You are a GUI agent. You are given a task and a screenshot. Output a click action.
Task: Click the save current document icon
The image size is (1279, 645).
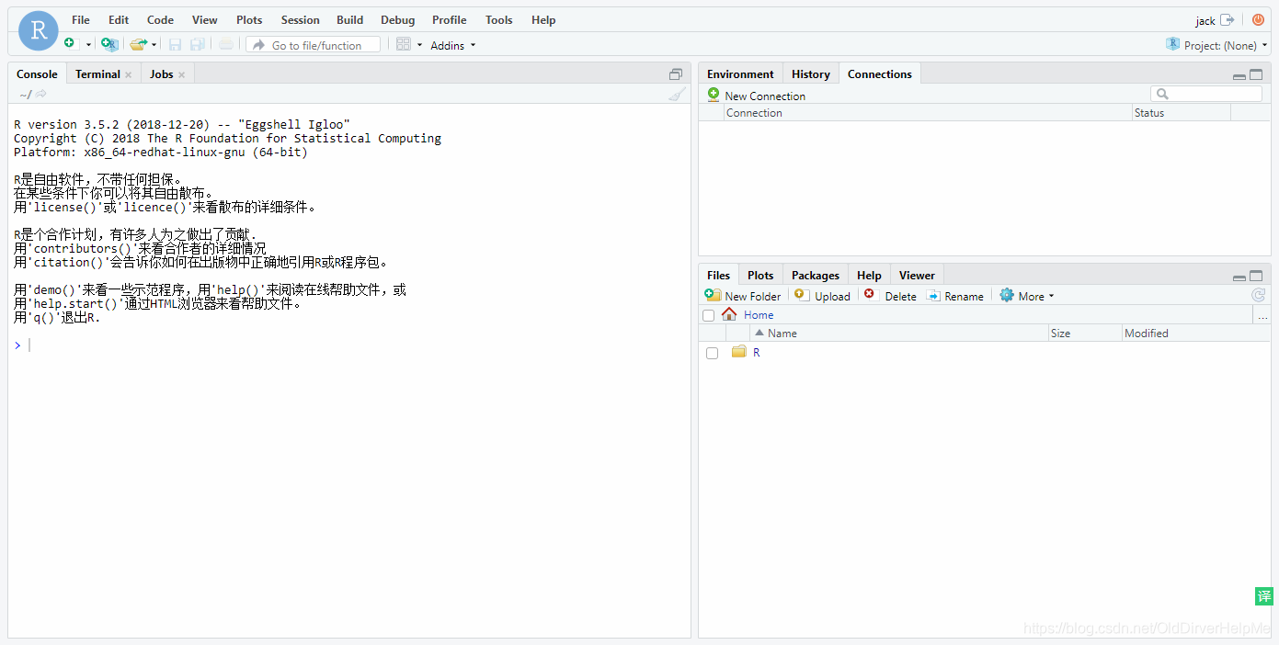coord(175,44)
